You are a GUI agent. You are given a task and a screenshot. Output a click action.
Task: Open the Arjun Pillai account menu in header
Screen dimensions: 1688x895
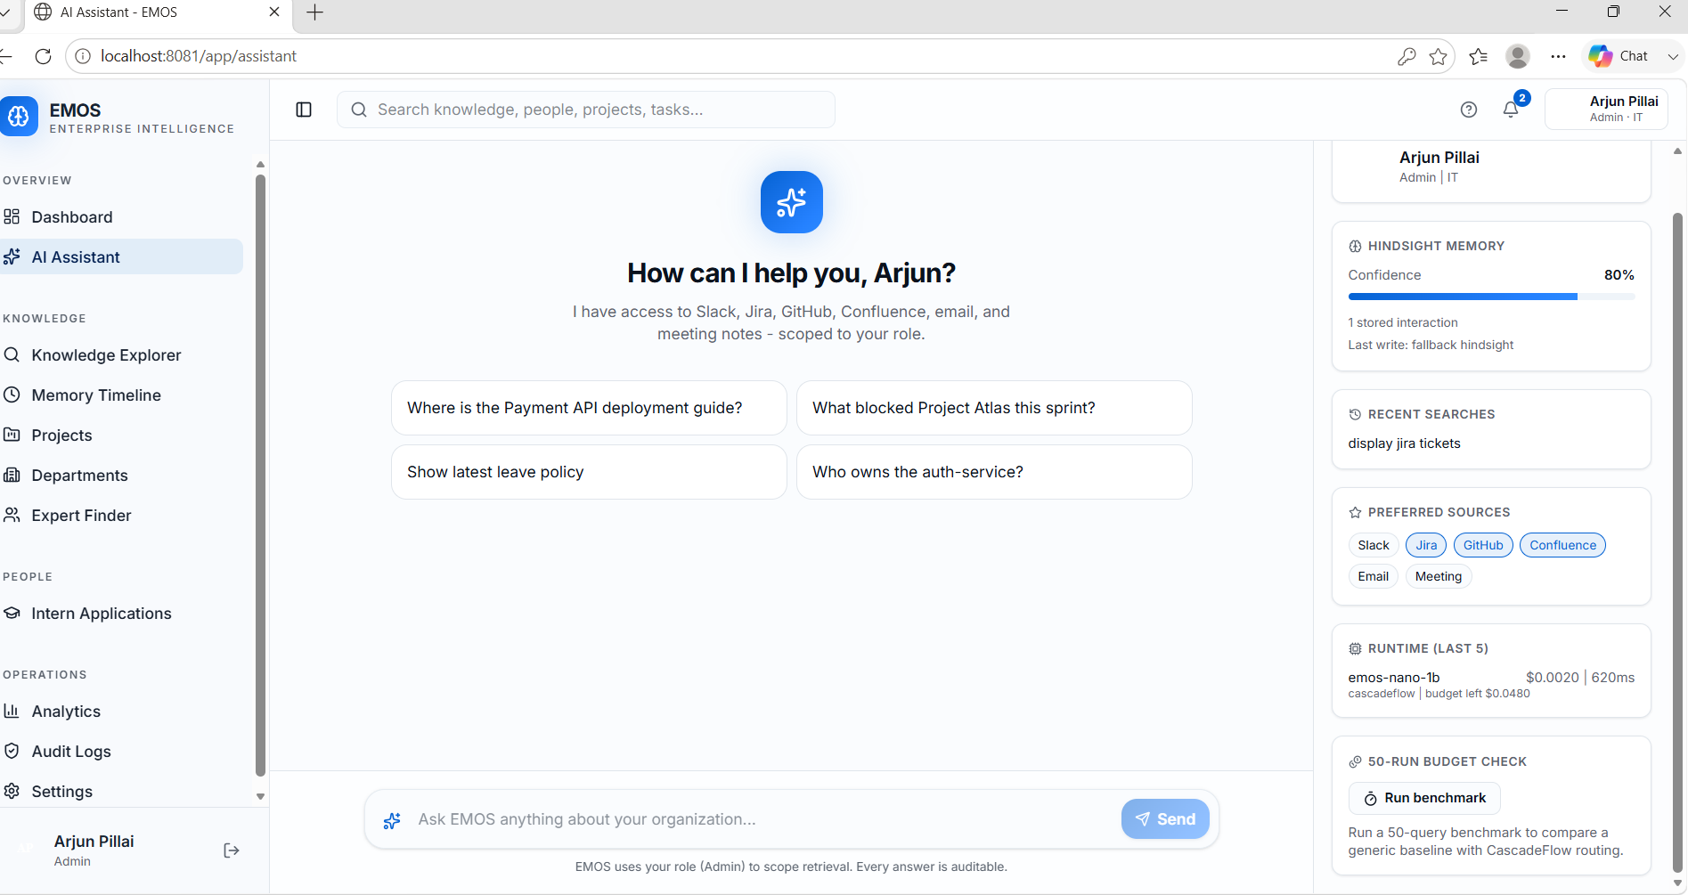(x=1606, y=109)
